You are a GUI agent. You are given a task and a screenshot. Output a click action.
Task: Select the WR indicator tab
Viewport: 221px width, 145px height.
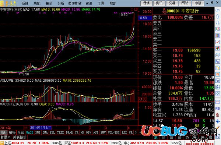click(131, 132)
